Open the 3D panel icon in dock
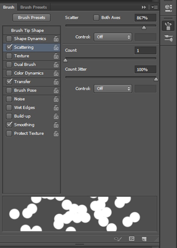Image resolution: width=177 pixels, height=248 pixels. click(x=168, y=8)
